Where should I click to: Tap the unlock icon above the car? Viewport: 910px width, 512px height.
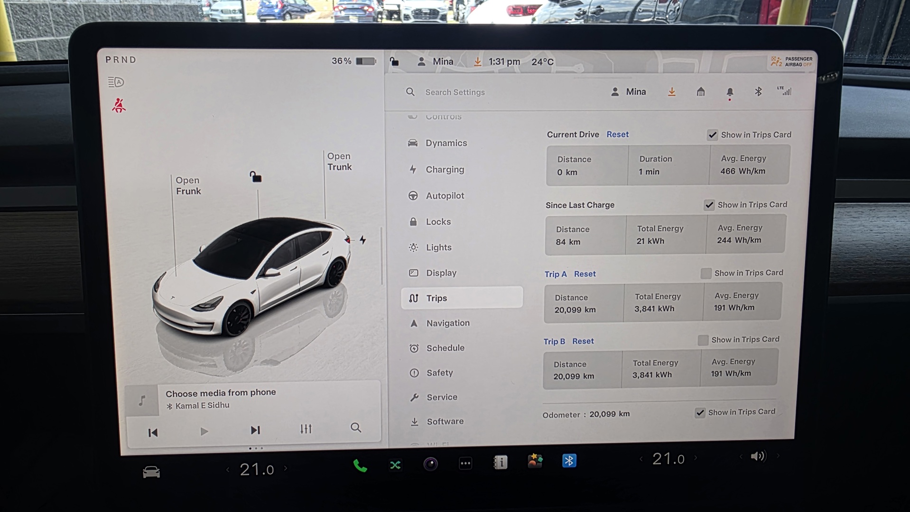click(x=255, y=177)
